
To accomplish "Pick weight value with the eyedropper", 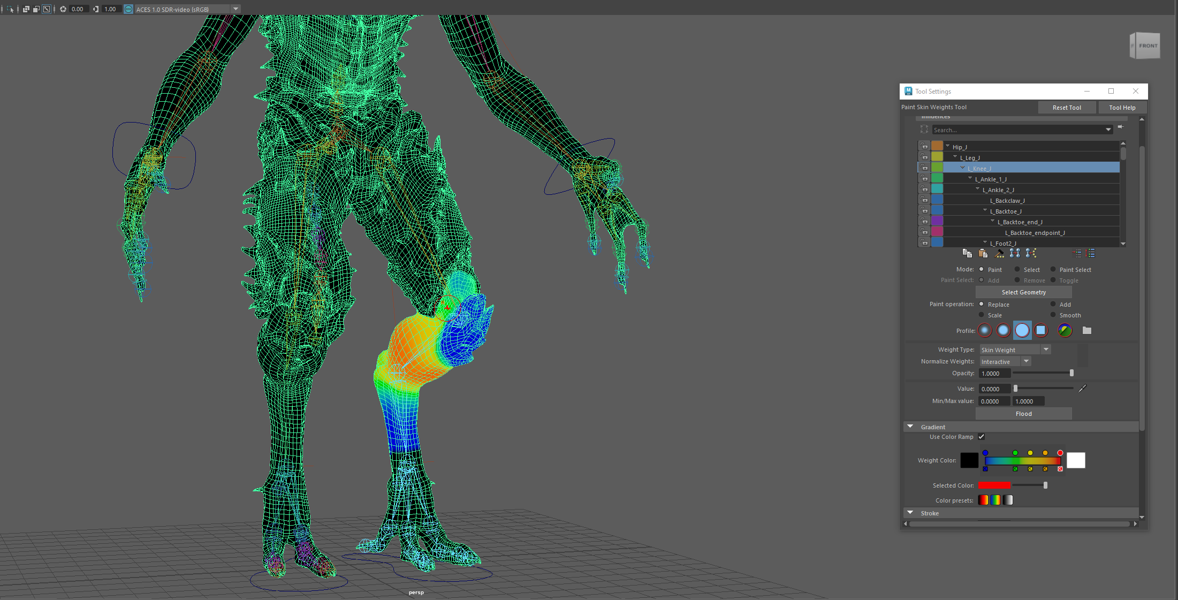I will [1082, 389].
